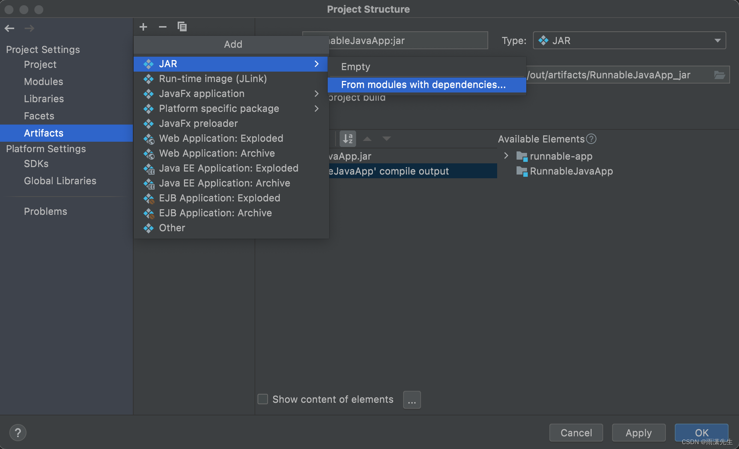The image size is (739, 449).
Task: Click the Cancel button
Action: [576, 433]
